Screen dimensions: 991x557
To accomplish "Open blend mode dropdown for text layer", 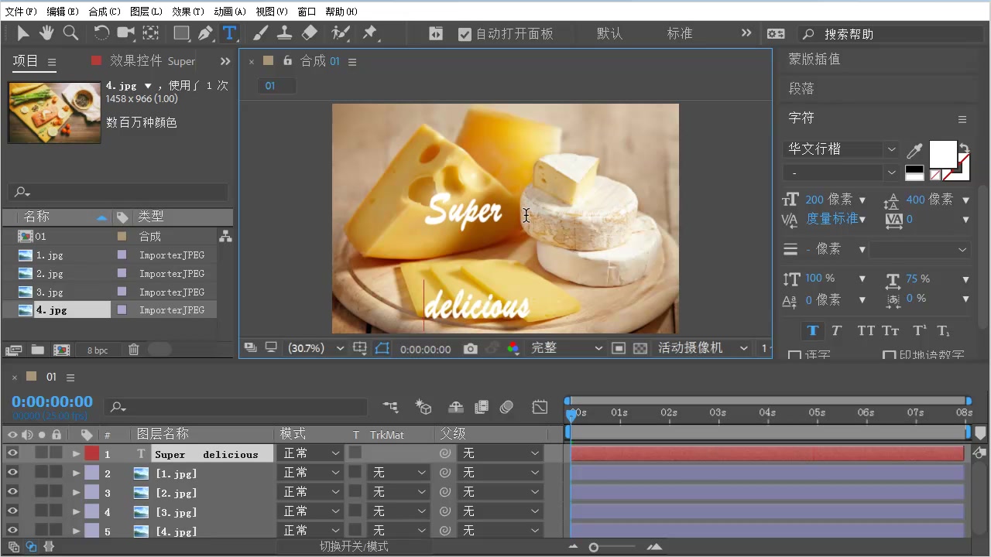I will click(x=310, y=453).
